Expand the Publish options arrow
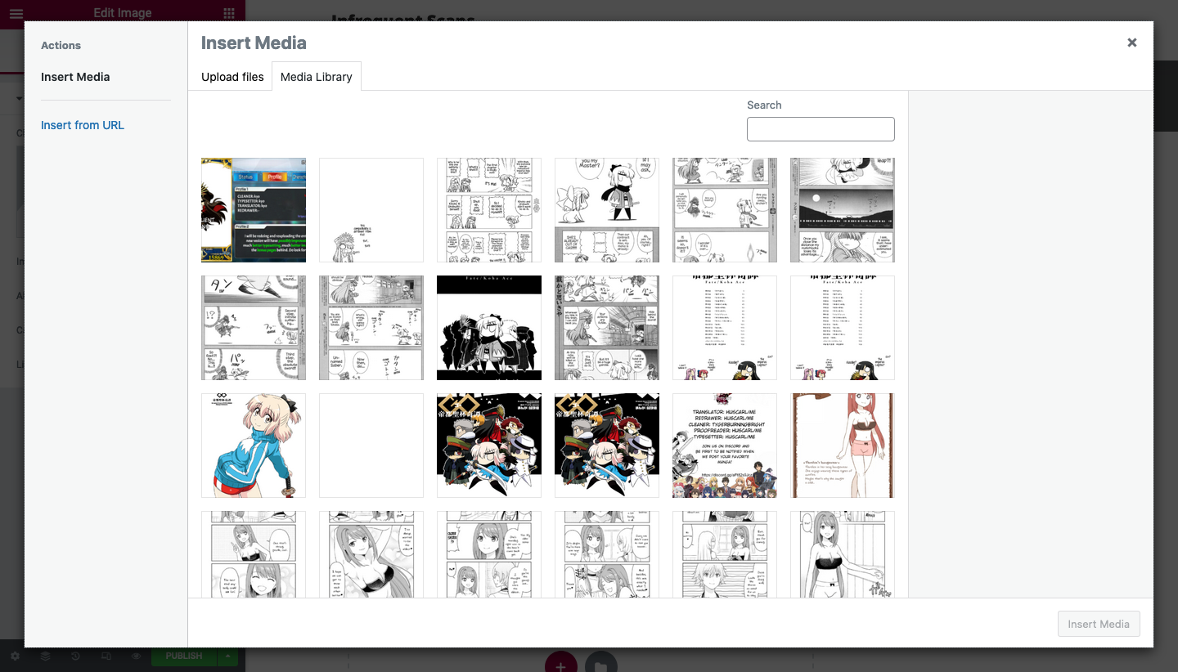 tap(228, 656)
